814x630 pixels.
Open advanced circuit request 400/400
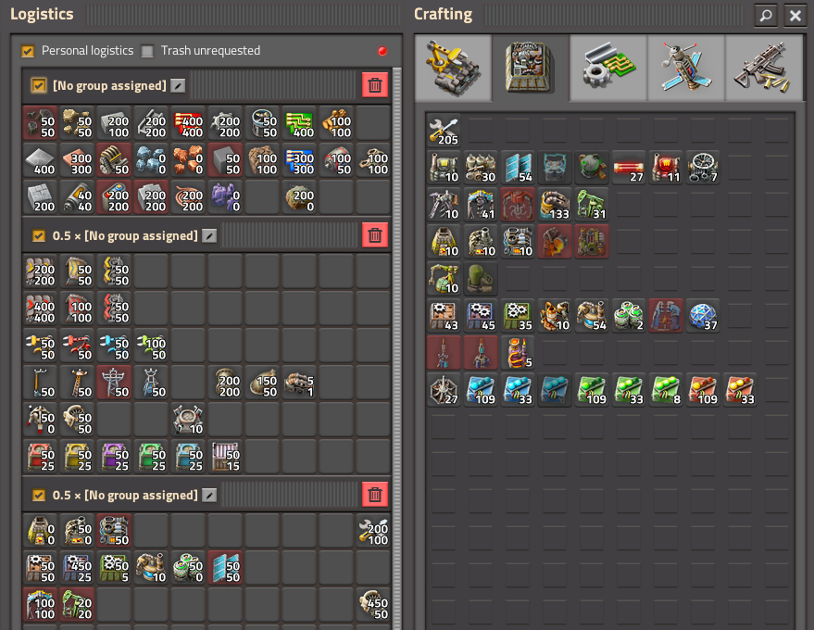(x=188, y=123)
